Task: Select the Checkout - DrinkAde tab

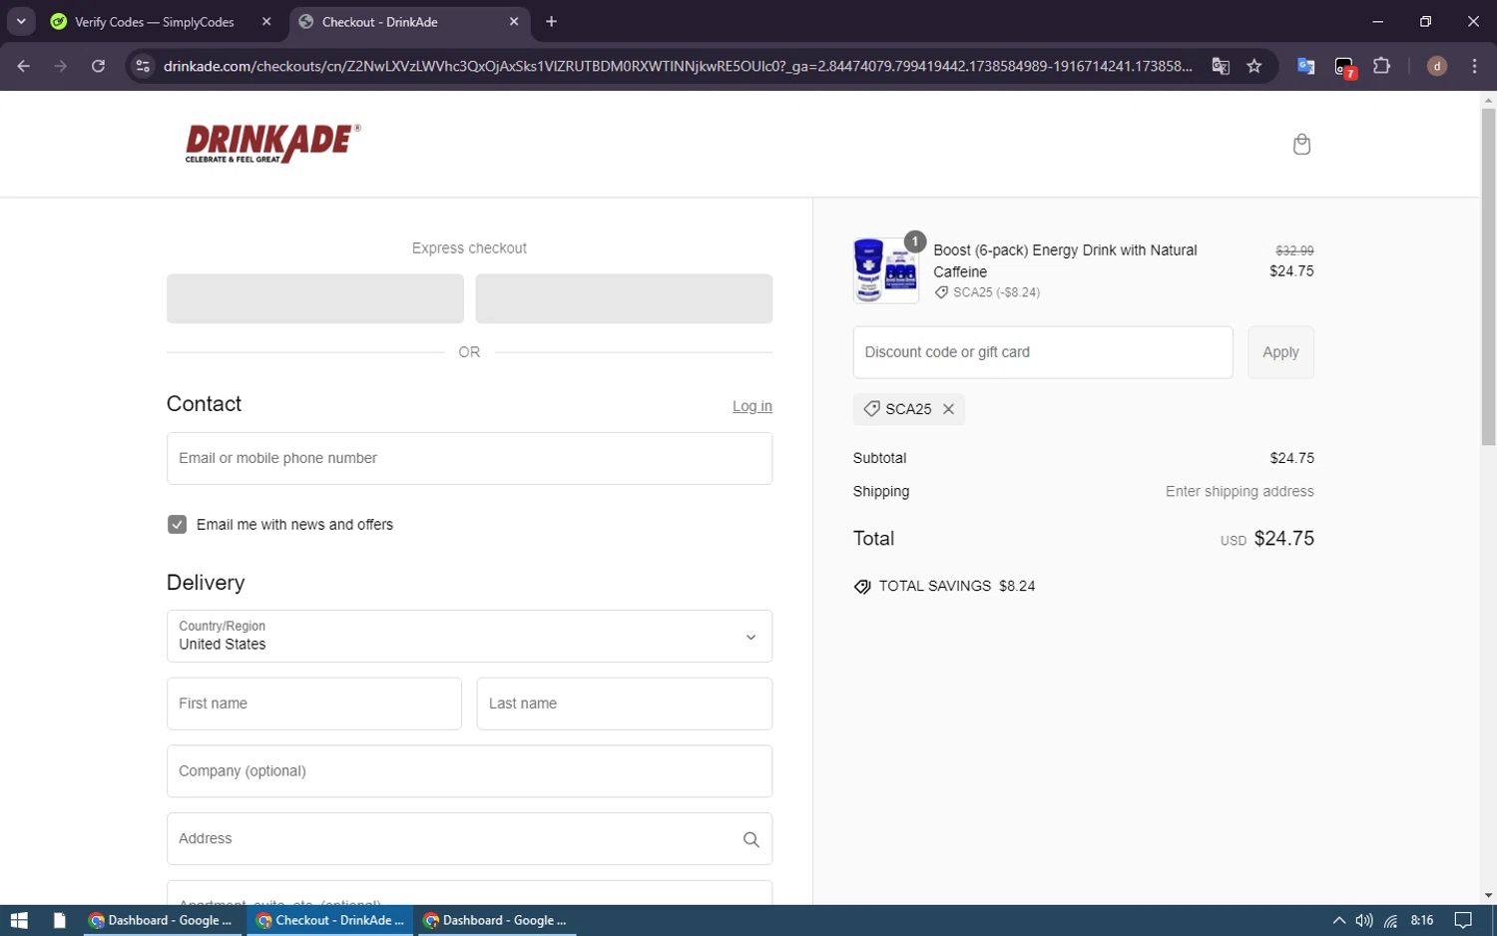Action: 380,22
